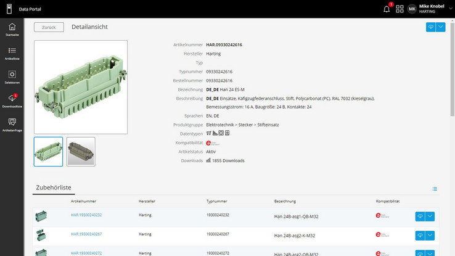Expand dropdown arrow for Han 24B-asg2-K-M32 row
Screen dimensions: 455x256
click(430, 235)
